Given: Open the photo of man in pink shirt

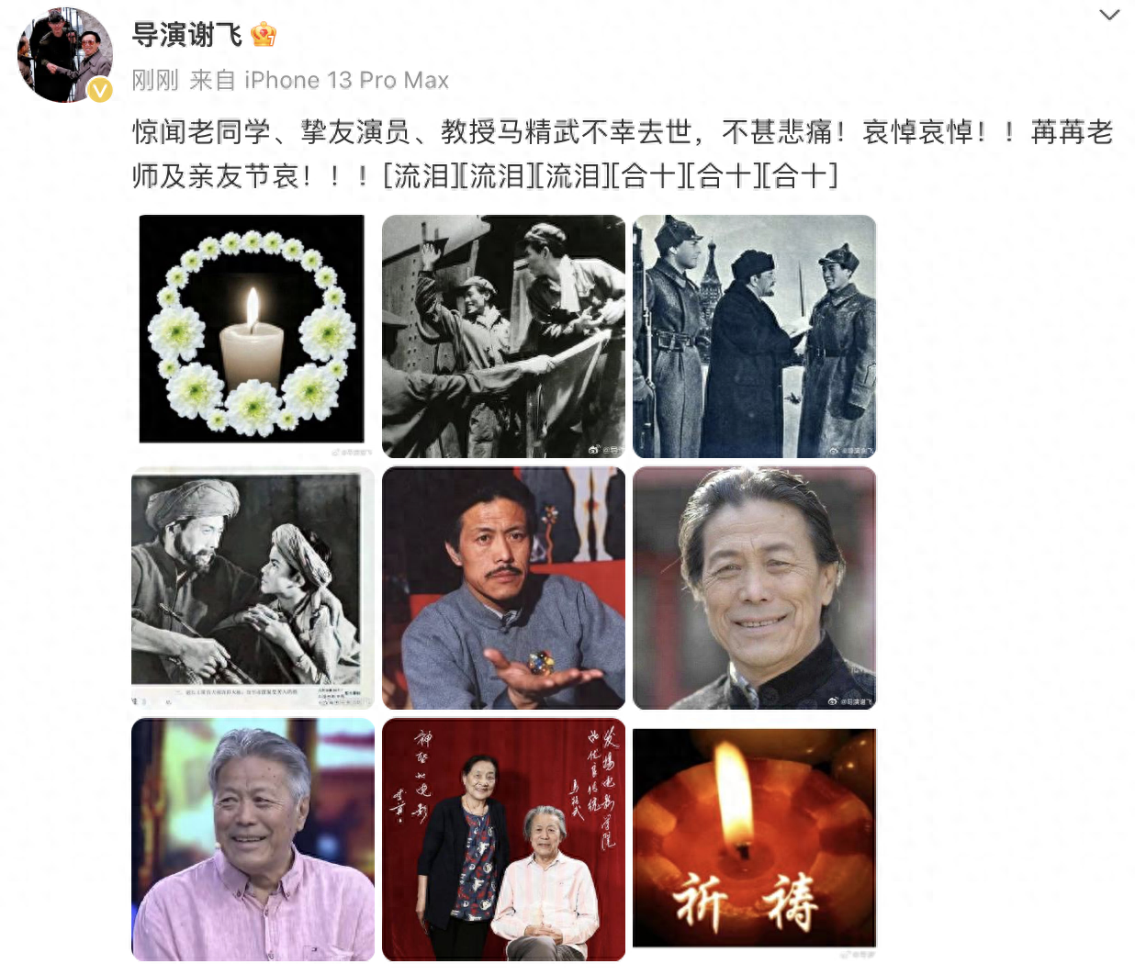Looking at the screenshot, I should [x=253, y=839].
